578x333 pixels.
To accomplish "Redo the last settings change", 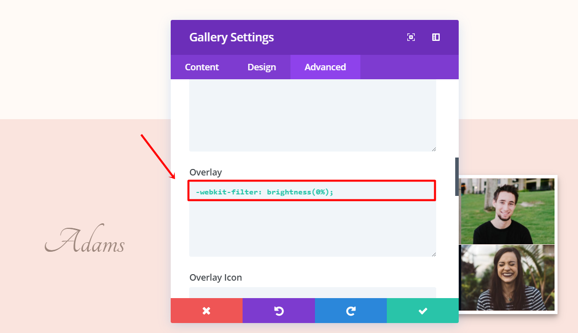I will point(350,311).
